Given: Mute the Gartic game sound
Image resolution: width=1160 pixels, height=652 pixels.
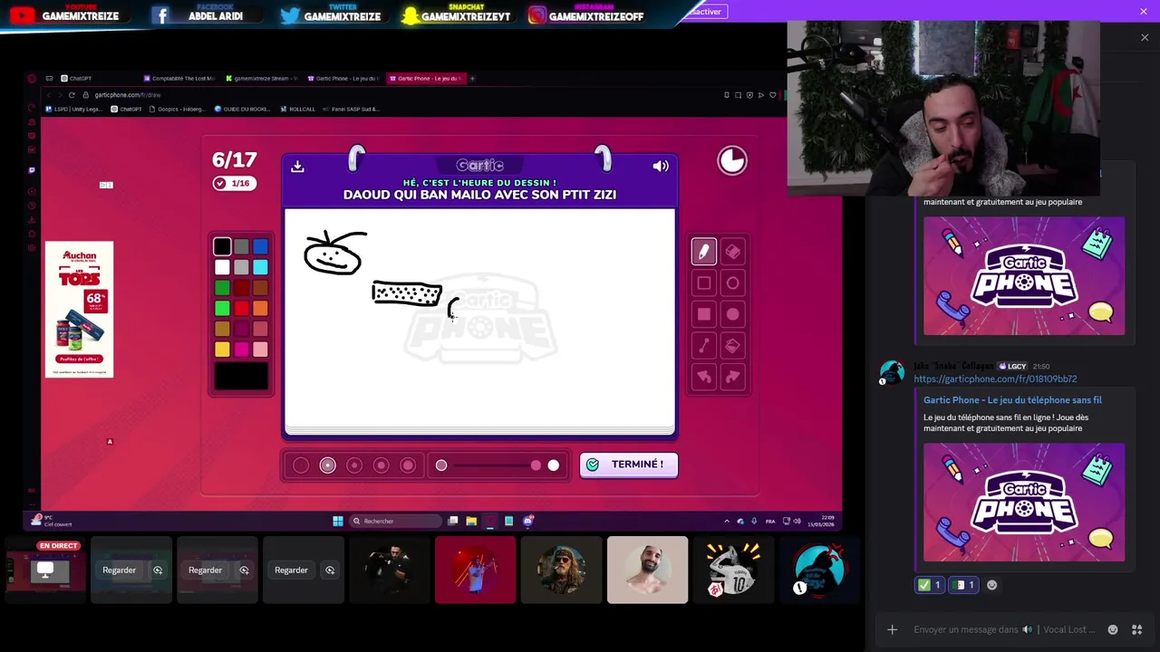Looking at the screenshot, I should pos(661,166).
